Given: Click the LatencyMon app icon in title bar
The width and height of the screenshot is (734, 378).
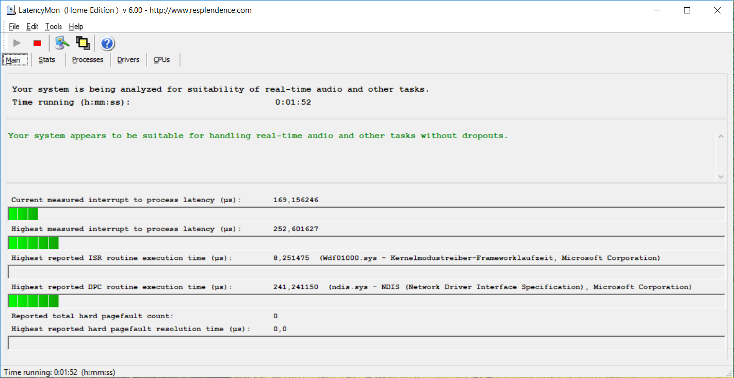Looking at the screenshot, I should [x=10, y=10].
